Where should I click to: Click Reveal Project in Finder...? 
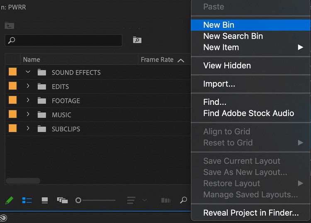point(250,213)
